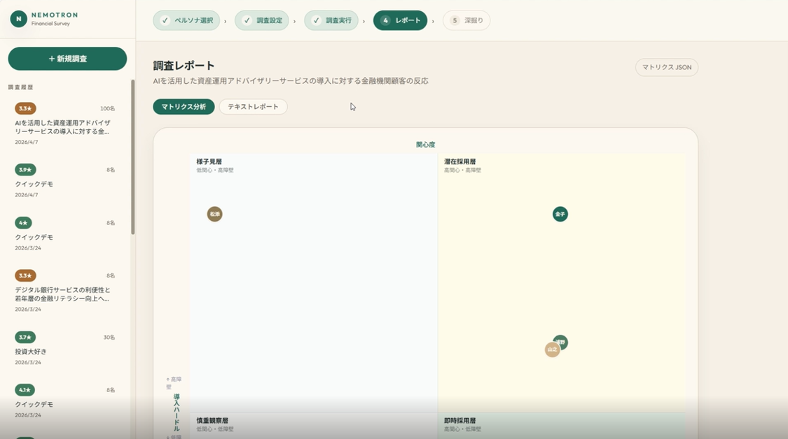This screenshot has height=439, width=788.
Task: Open the 調査実行 step
Action: [x=331, y=20]
